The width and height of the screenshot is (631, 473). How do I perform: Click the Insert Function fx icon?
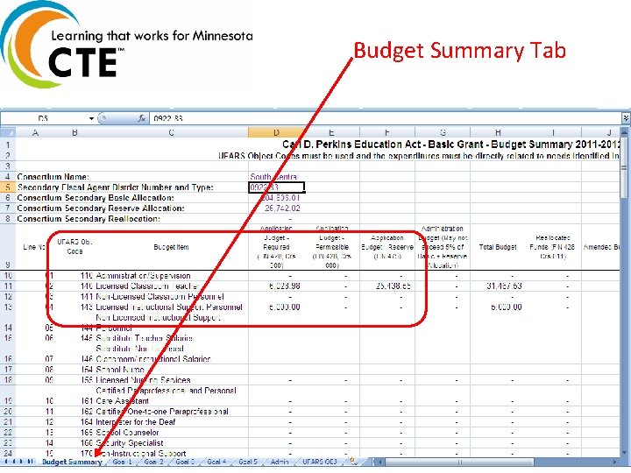pos(142,118)
